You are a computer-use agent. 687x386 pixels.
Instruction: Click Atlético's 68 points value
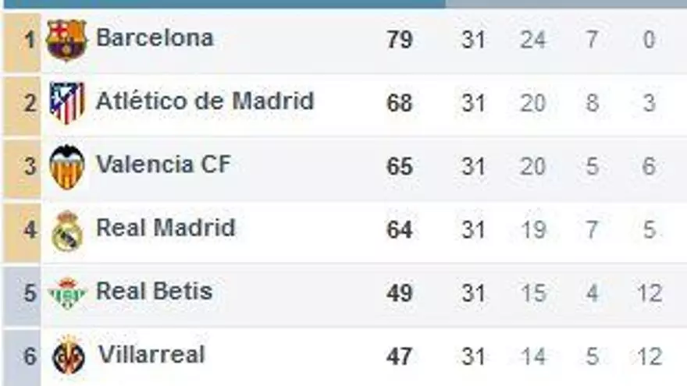click(x=399, y=103)
